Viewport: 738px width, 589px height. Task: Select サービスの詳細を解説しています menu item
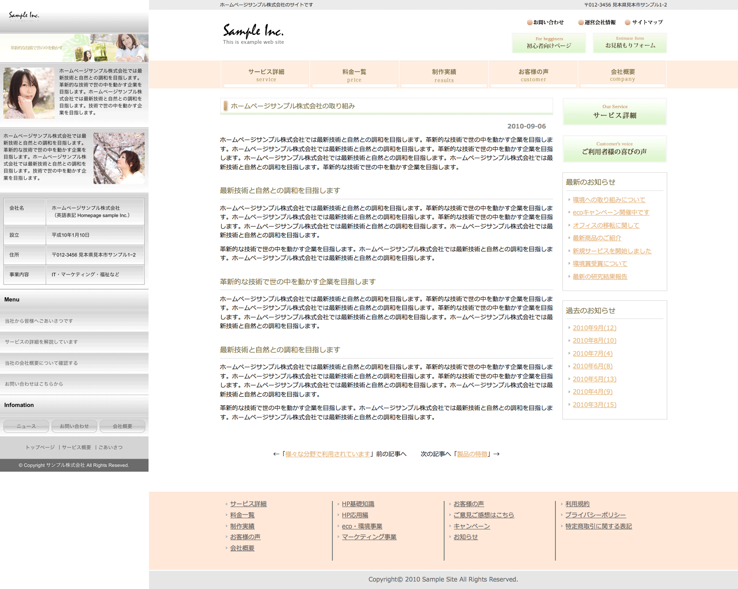[x=41, y=342]
